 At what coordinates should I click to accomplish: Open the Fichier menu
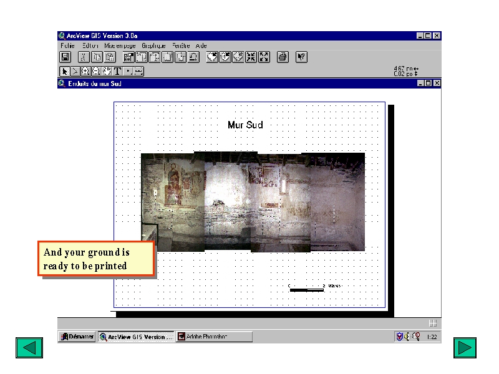click(67, 46)
